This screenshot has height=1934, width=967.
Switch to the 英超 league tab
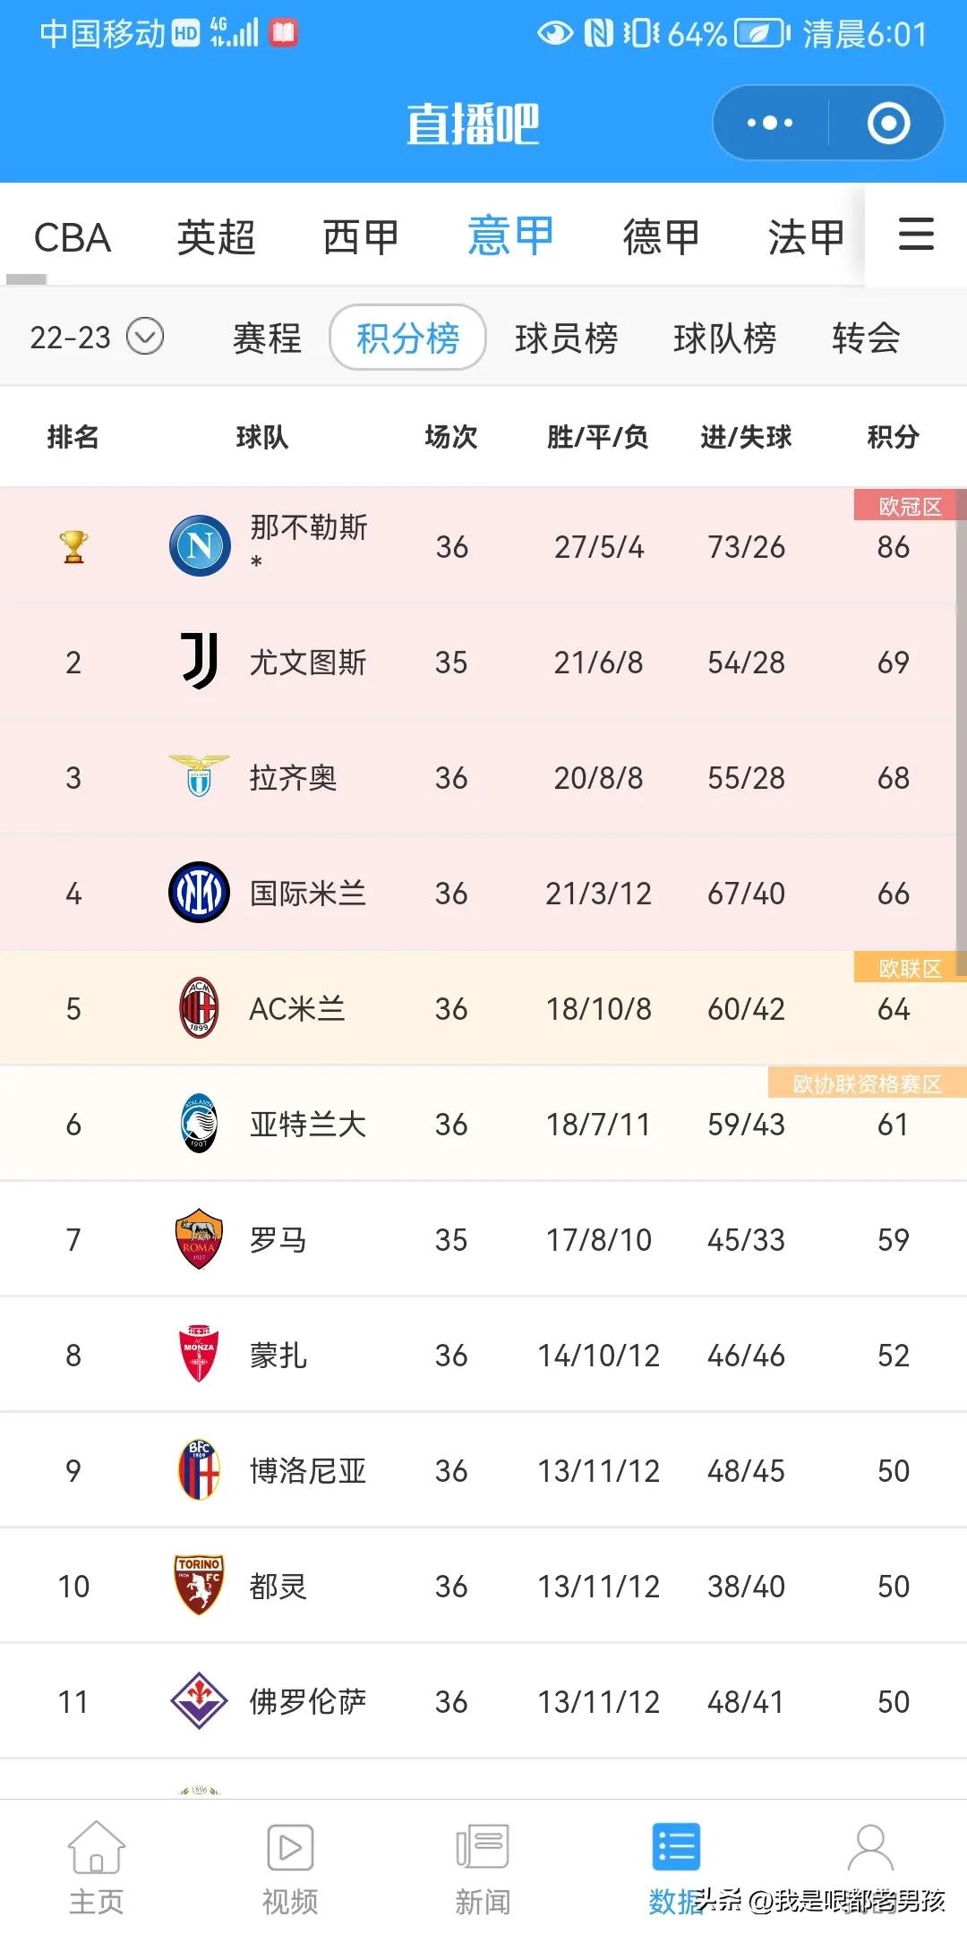click(216, 238)
